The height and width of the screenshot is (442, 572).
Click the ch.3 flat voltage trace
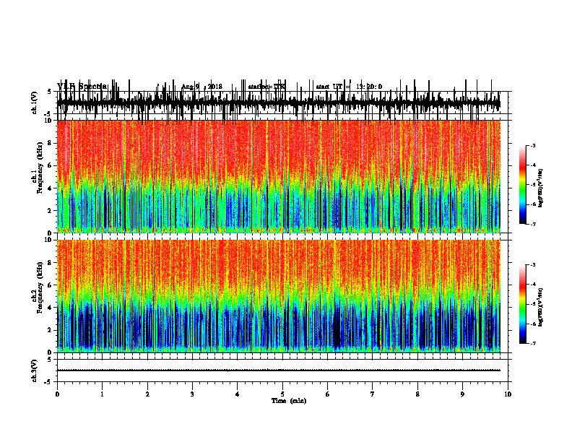click(279, 370)
